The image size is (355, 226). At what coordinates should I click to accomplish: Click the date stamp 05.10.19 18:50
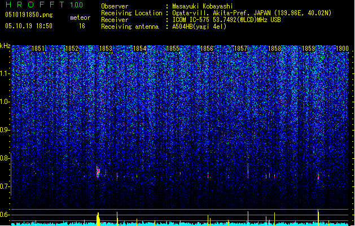(29, 26)
